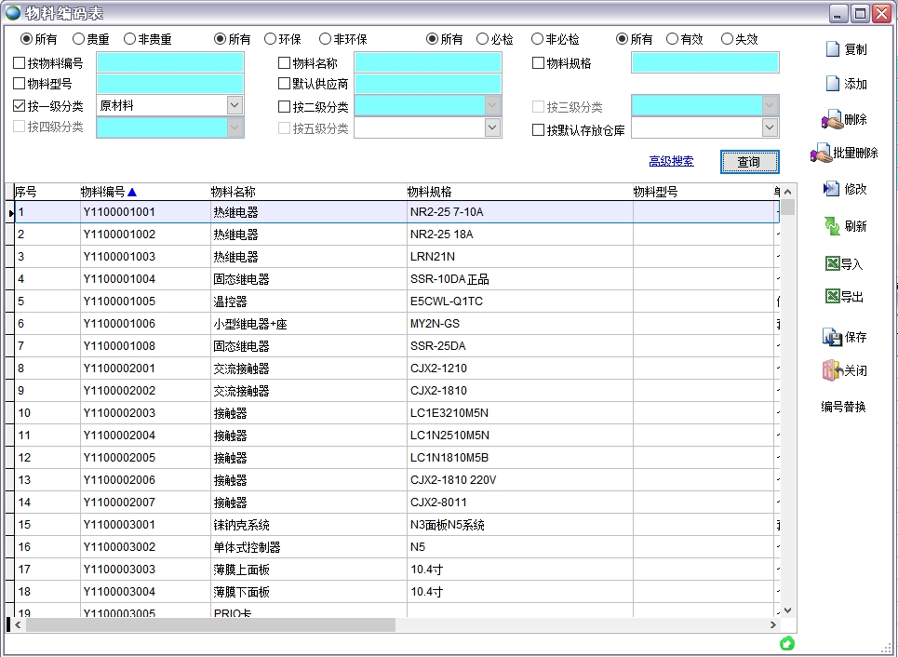Click the 添加 (add) icon button

pos(833,84)
